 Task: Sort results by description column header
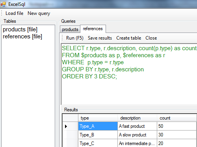pyautogui.click(x=137, y=118)
